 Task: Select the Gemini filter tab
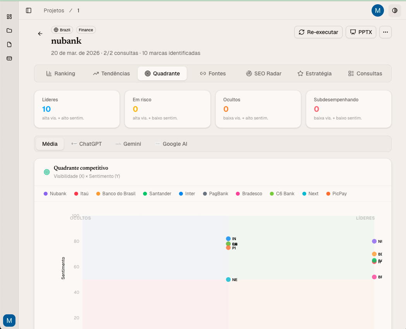pyautogui.click(x=128, y=144)
